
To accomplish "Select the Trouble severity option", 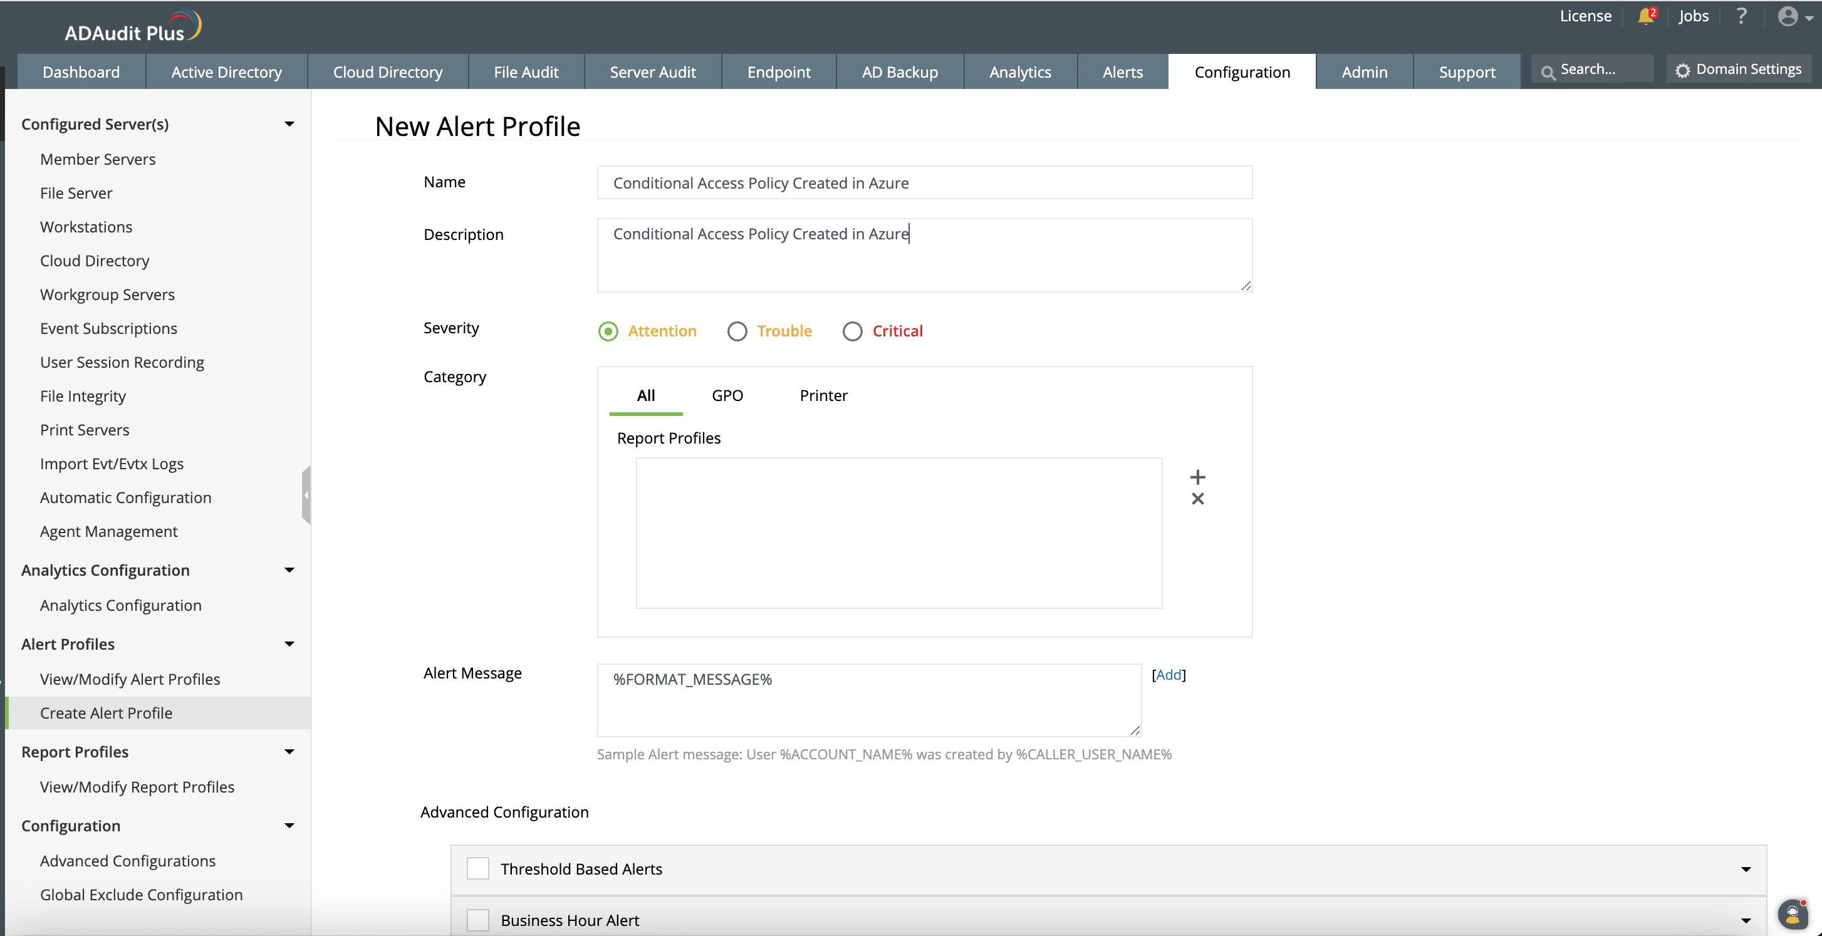I will 737,331.
